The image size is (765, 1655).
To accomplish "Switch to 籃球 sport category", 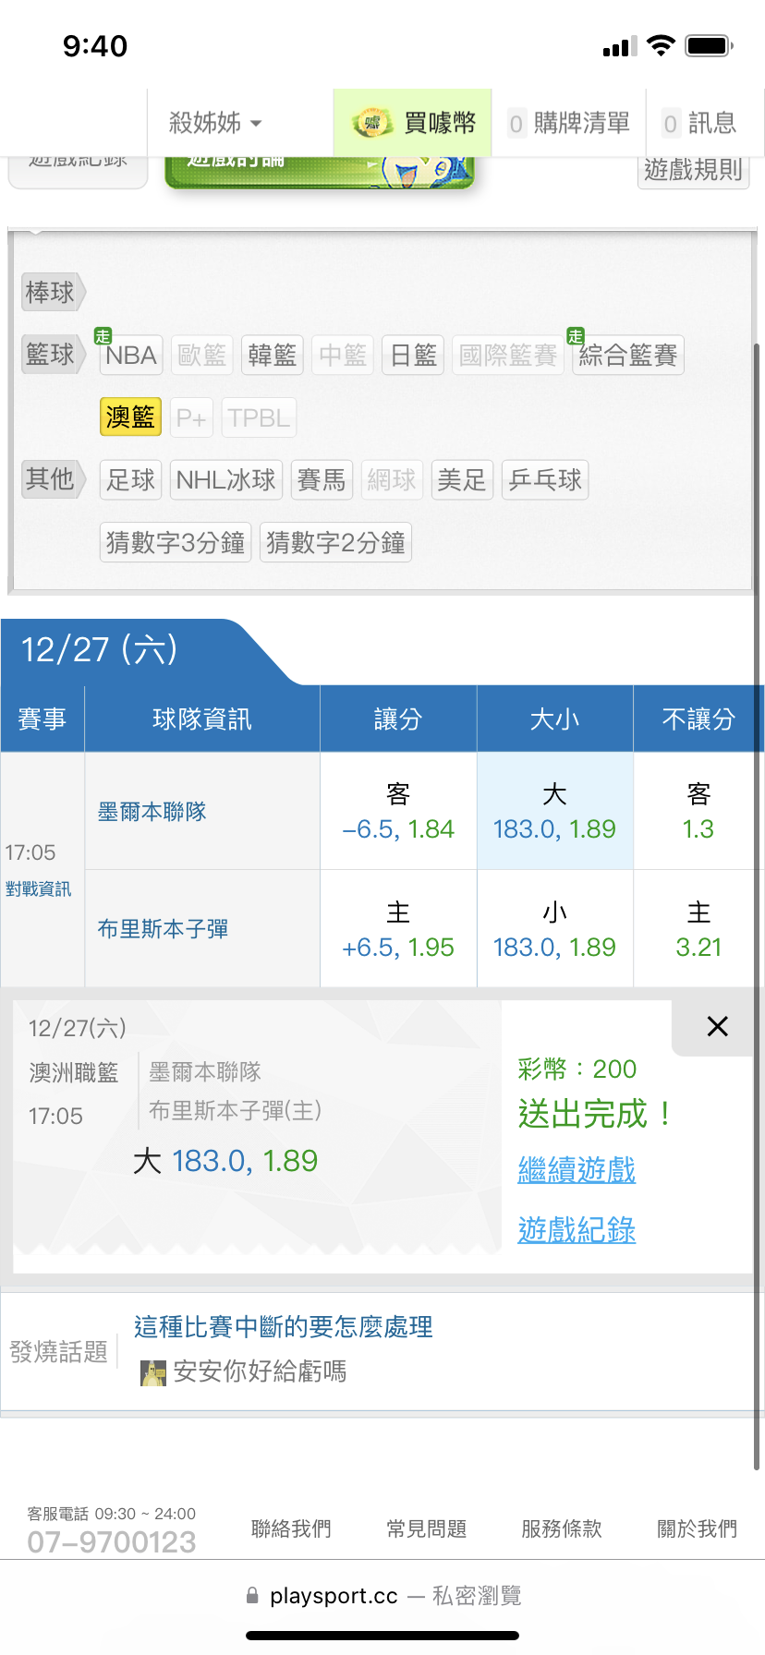I will (51, 355).
